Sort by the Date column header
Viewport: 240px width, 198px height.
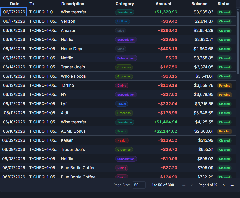pos(15,4)
